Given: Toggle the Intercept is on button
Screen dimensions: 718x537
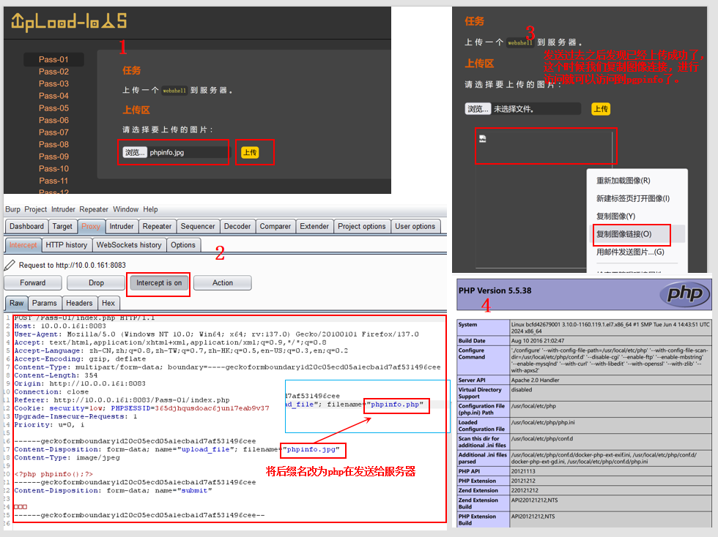Looking at the screenshot, I should point(159,282).
